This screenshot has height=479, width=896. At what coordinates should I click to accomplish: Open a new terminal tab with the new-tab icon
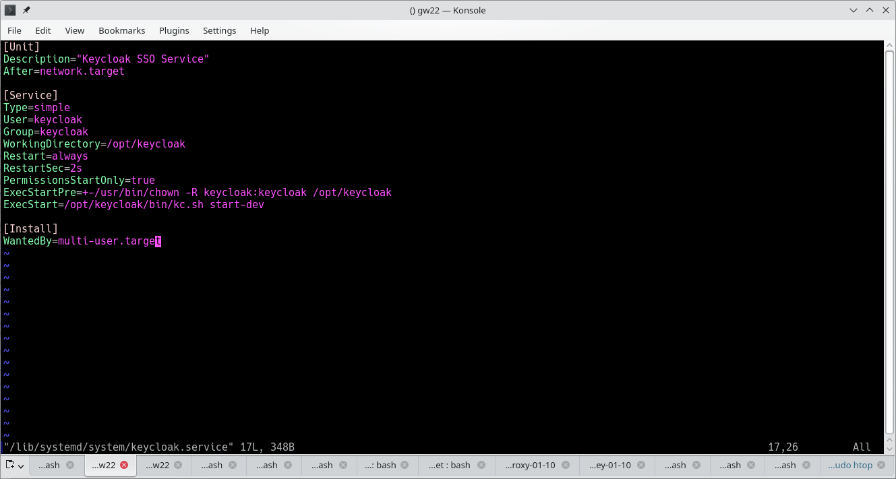click(x=10, y=465)
